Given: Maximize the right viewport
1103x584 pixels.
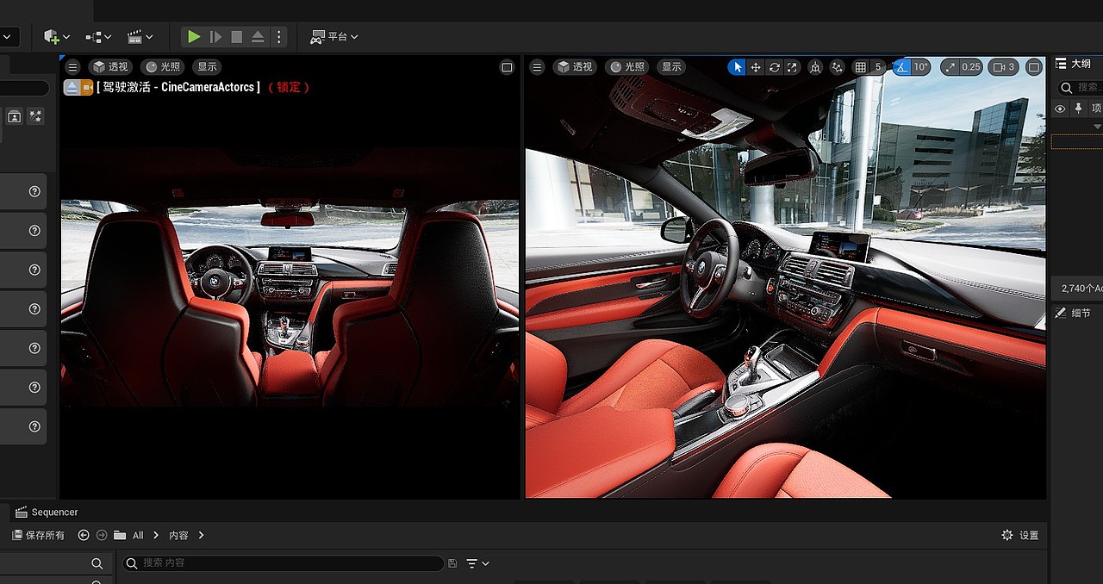Looking at the screenshot, I should [x=1034, y=67].
